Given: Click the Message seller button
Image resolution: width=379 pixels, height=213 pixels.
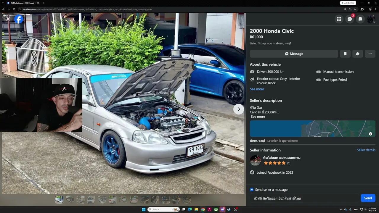Looking at the screenshot, I should point(294,54).
